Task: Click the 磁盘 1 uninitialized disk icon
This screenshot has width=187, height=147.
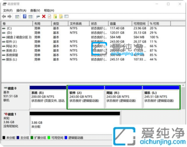Action: click(x=6, y=114)
